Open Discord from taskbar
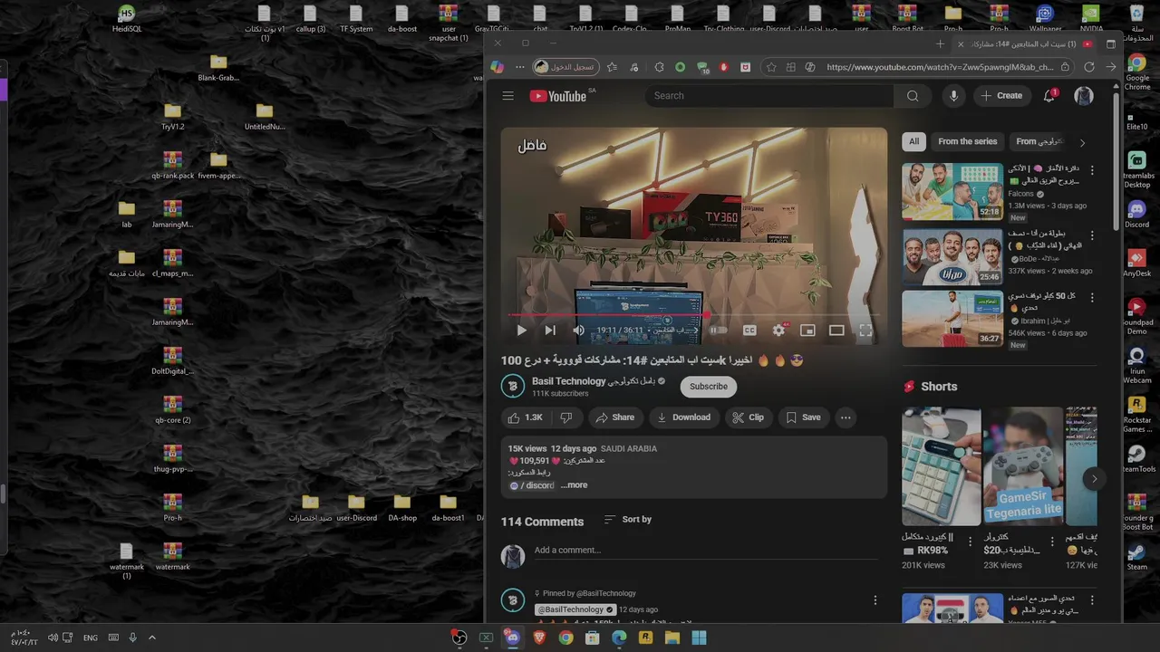 click(513, 638)
